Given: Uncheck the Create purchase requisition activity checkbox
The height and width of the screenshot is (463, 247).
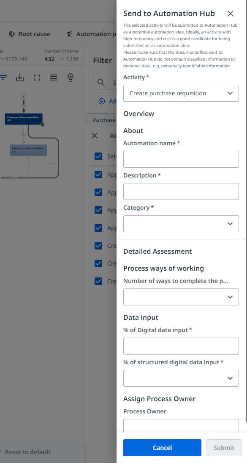Looking at the screenshot, I should tap(98, 246).
